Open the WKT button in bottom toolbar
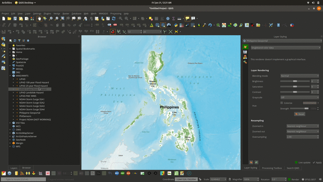 tap(117, 173)
